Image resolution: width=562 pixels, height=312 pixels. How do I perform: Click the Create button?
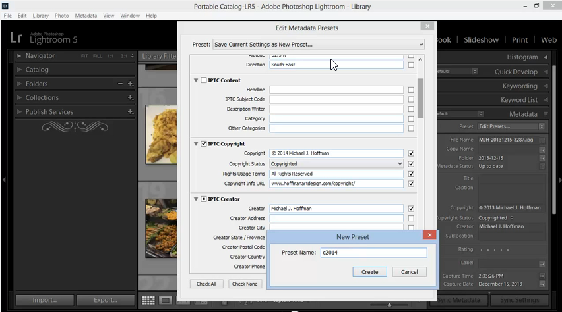(369, 272)
